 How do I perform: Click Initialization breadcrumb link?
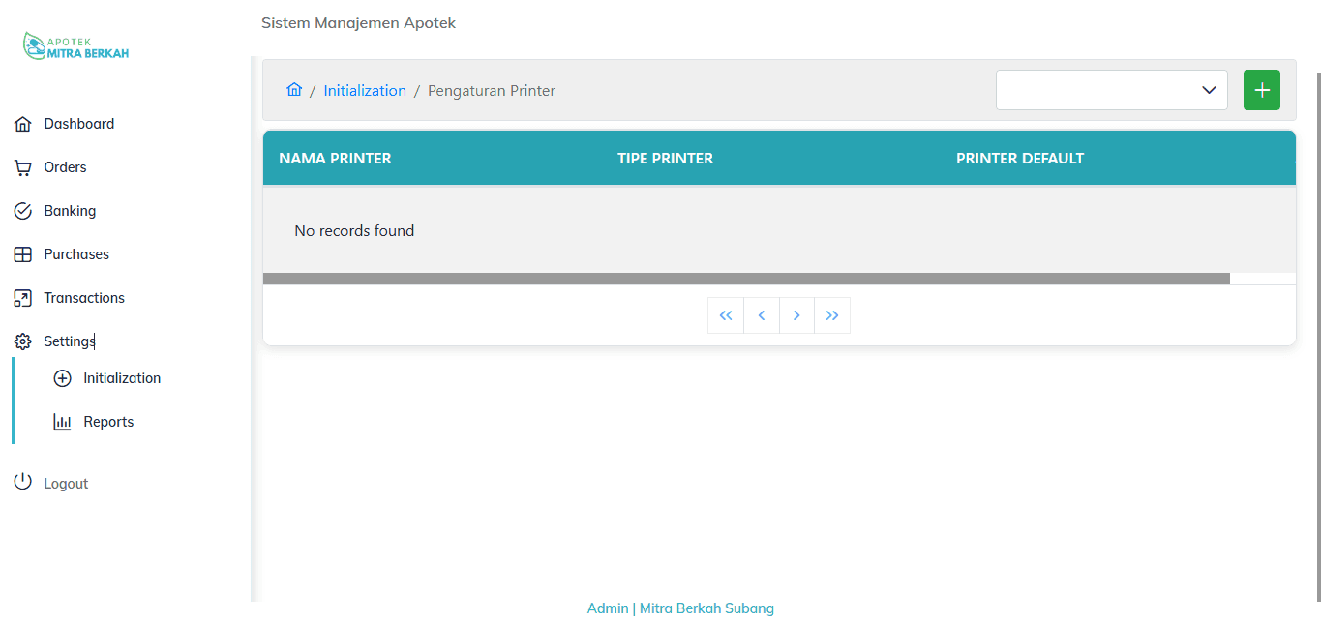click(x=365, y=90)
